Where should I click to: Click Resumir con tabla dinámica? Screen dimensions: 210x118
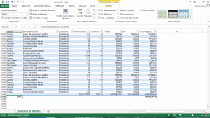point(42,10)
